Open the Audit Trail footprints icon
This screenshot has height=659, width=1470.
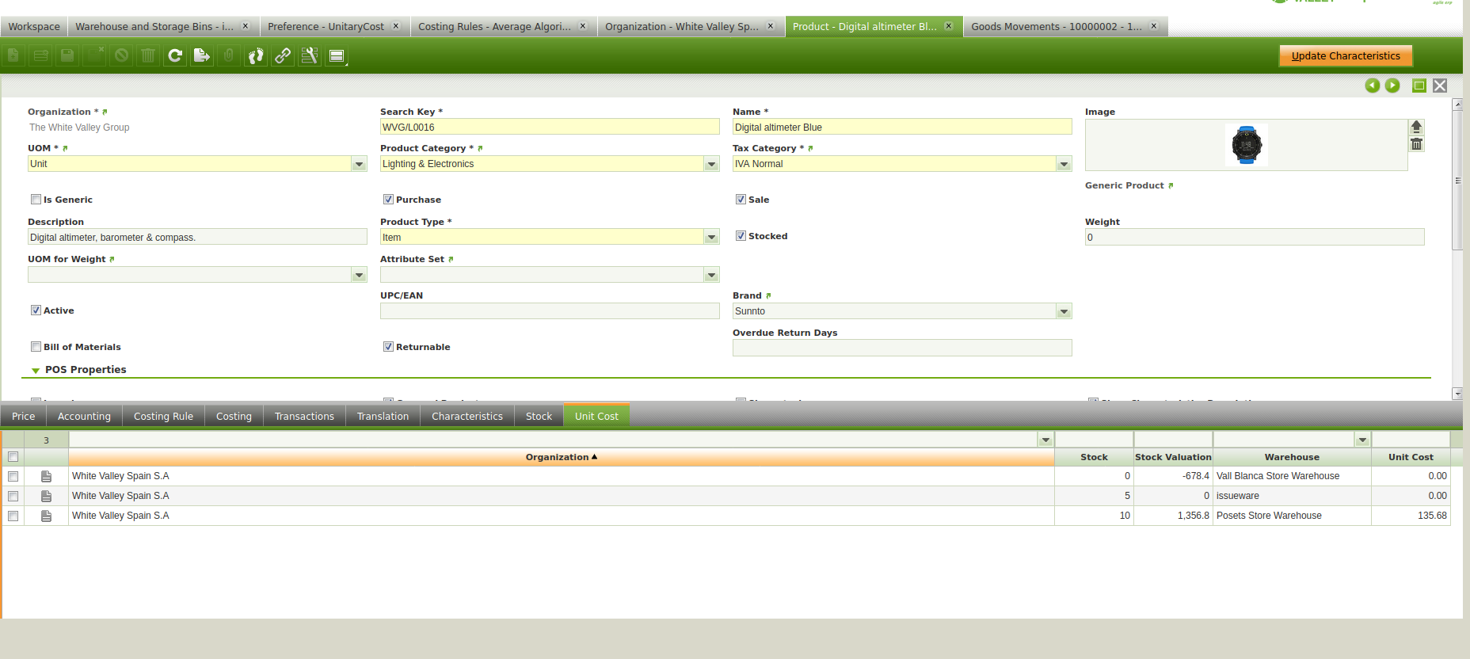tap(256, 55)
